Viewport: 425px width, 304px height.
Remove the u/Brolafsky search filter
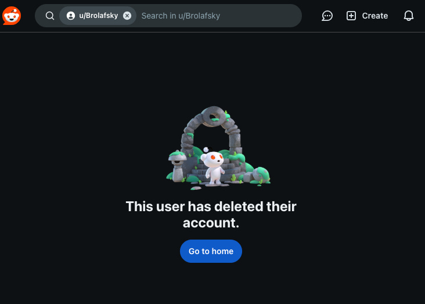click(127, 16)
